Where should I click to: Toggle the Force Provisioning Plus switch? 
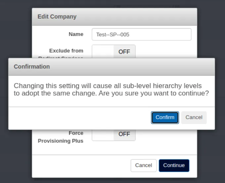pos(113,134)
